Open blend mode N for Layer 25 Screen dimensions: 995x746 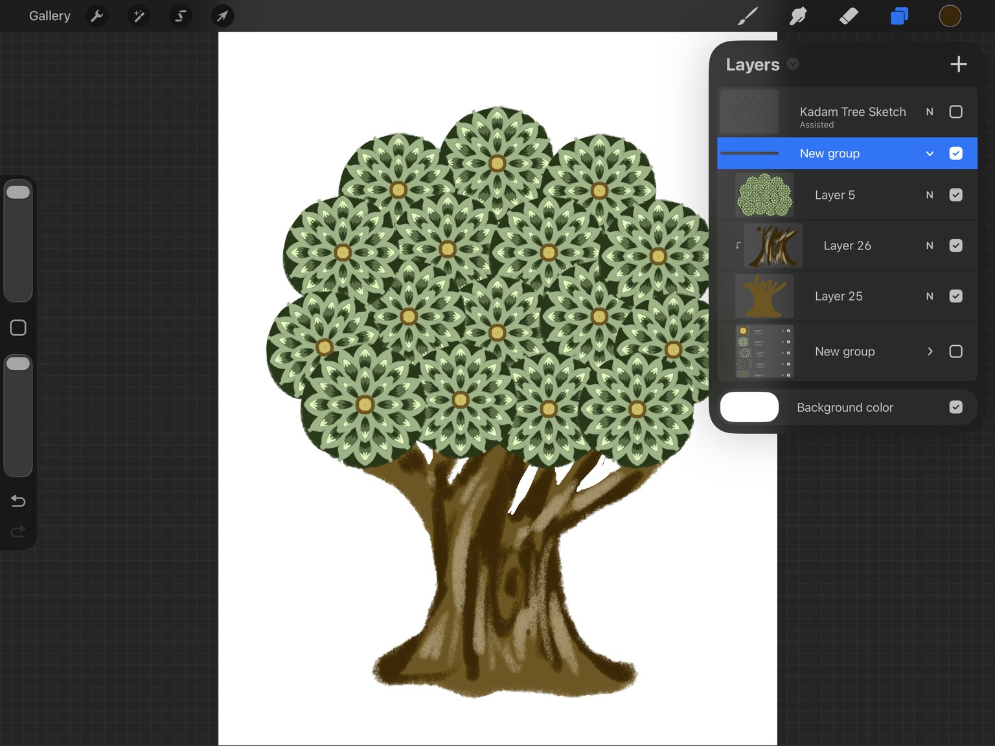coord(930,296)
